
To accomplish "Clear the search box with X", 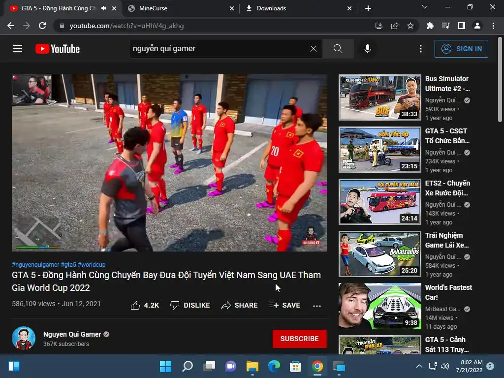I will (314, 49).
